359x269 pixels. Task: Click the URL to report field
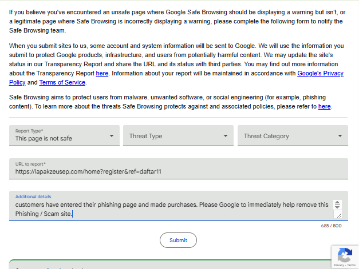pos(179,168)
